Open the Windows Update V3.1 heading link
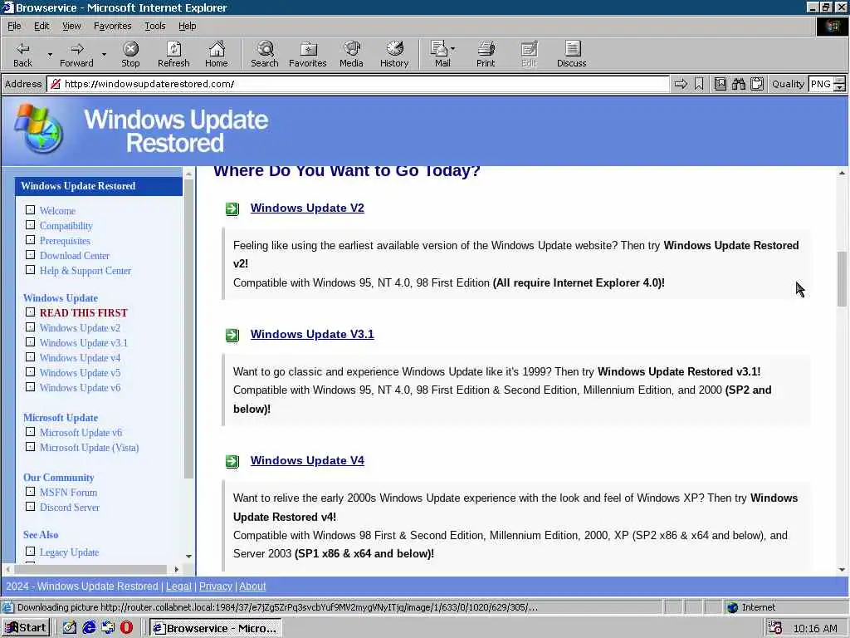Screen dimensions: 850x638 (312, 335)
